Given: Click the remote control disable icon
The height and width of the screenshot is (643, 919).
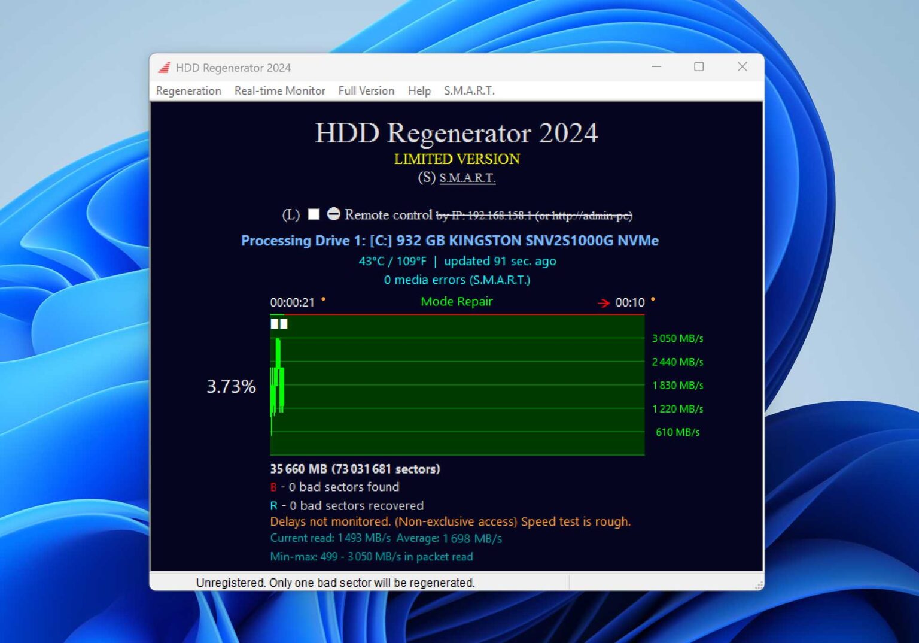Looking at the screenshot, I should click(334, 214).
